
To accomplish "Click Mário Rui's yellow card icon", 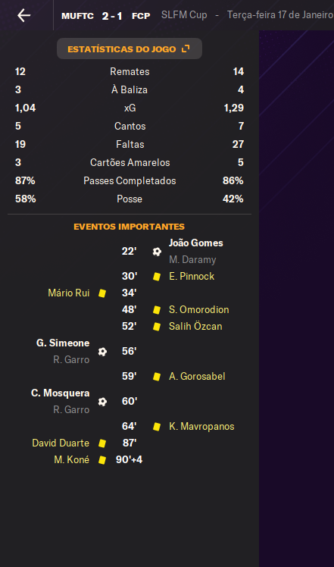I will pyautogui.click(x=102, y=293).
